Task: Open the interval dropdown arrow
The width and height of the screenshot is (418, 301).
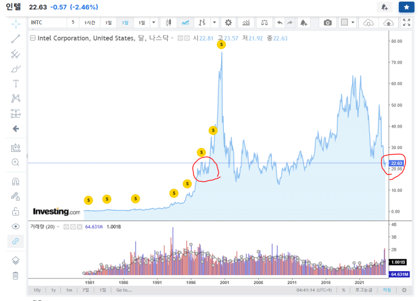Action: [154, 23]
